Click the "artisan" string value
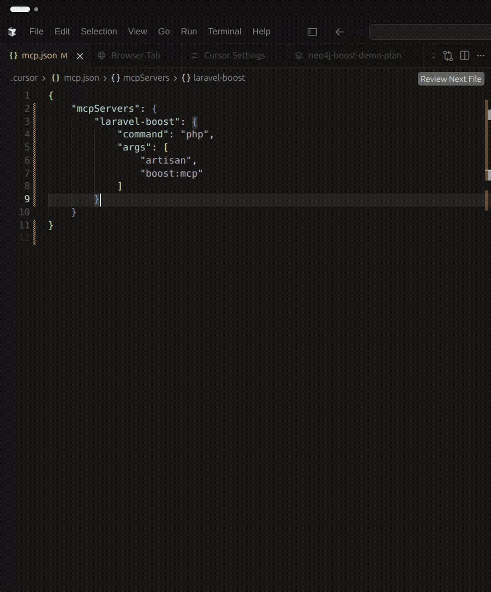This screenshot has height=592, width=491. click(166, 161)
